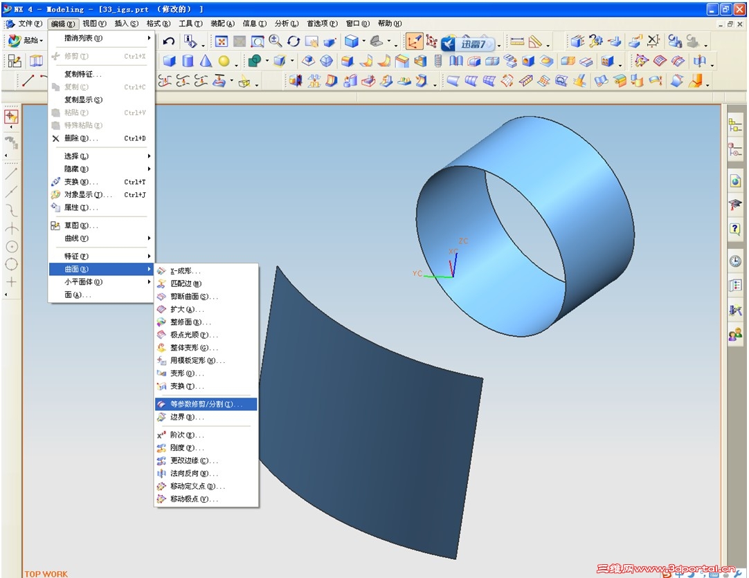Click the measure angle icon

click(x=535, y=42)
